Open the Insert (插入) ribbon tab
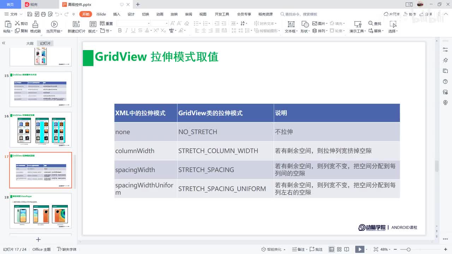Screen dimensions: 452x254 point(117,14)
